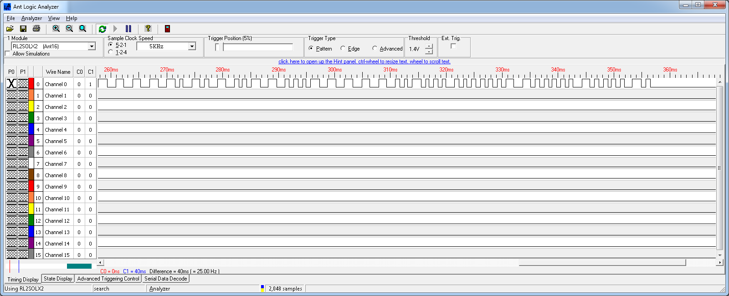Choose Advanced trigger type
The width and height of the screenshot is (729, 296).
375,48
